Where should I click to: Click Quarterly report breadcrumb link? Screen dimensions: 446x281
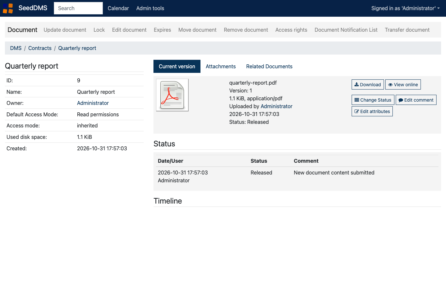pyautogui.click(x=77, y=48)
